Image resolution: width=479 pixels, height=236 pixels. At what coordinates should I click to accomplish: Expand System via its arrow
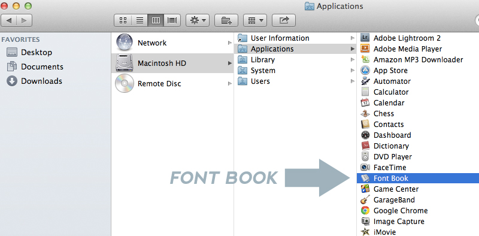point(353,70)
